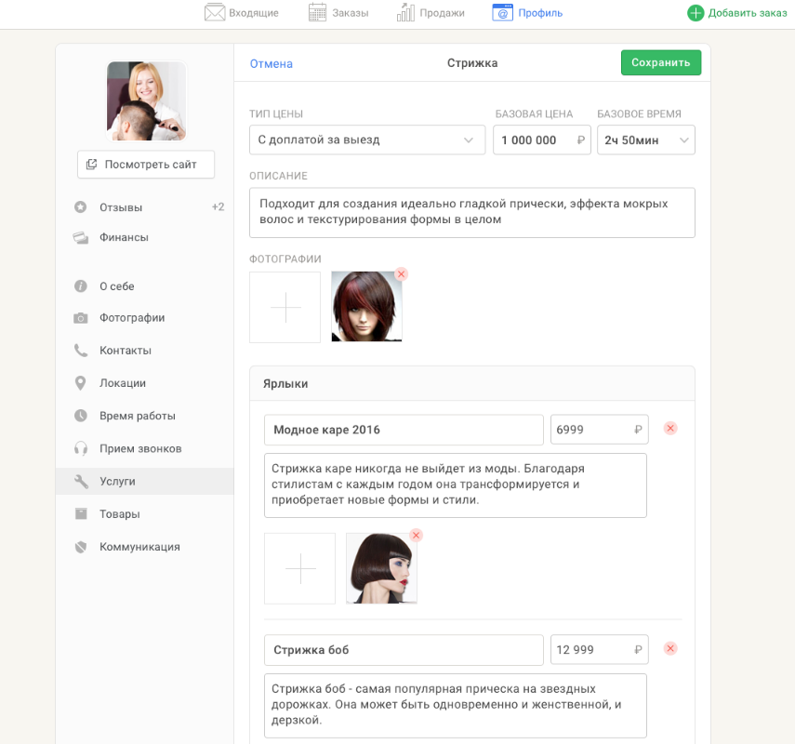
Task: Click the green plus icon for Добавить заказ
Action: click(x=696, y=13)
